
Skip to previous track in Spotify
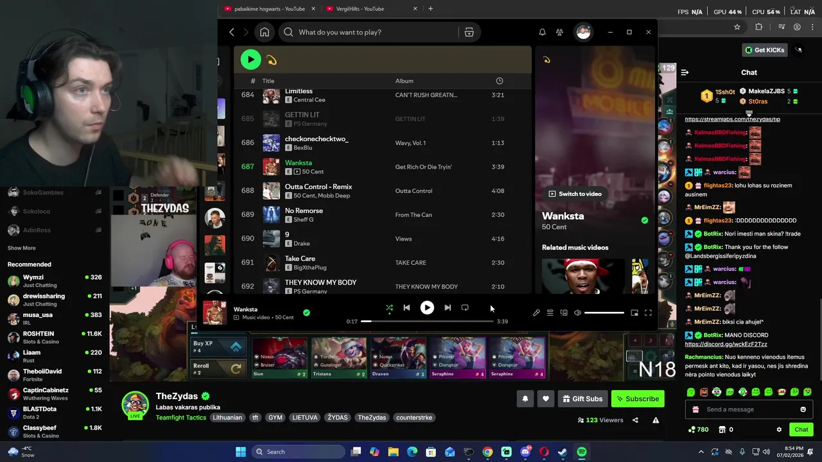[407, 308]
